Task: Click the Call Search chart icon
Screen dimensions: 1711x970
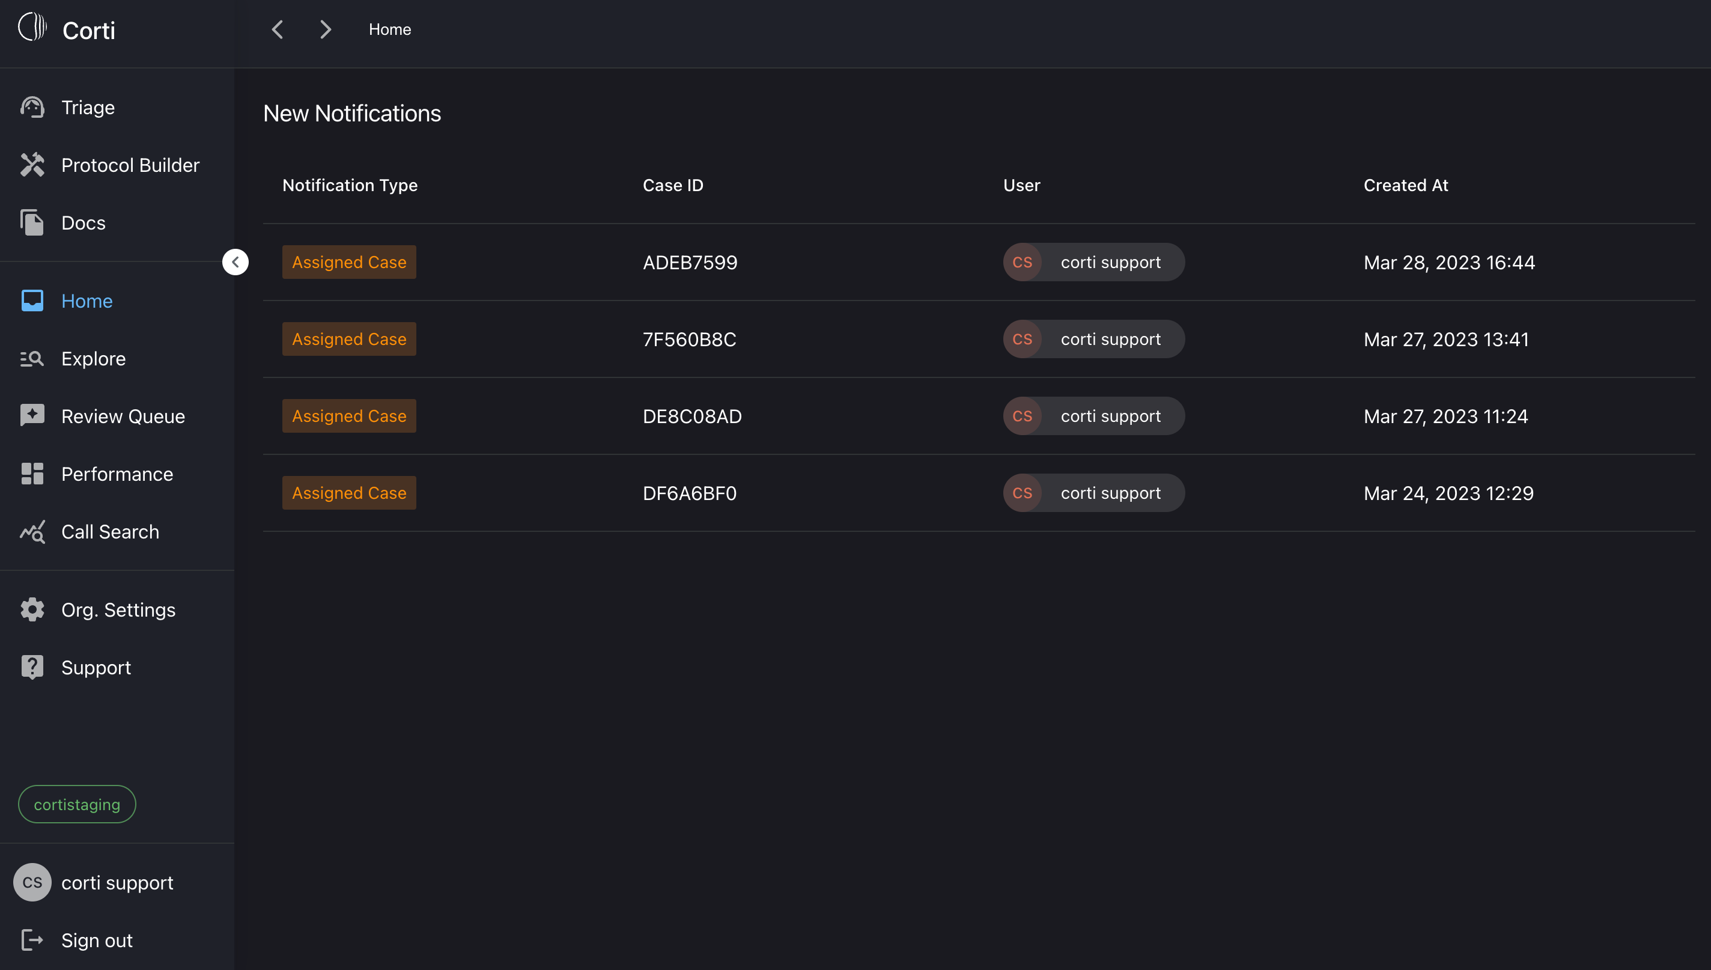Action: click(x=32, y=532)
